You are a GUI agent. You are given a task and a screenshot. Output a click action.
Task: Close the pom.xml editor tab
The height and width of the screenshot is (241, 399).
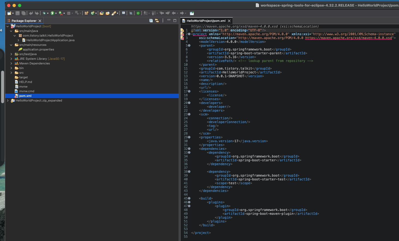(229, 21)
